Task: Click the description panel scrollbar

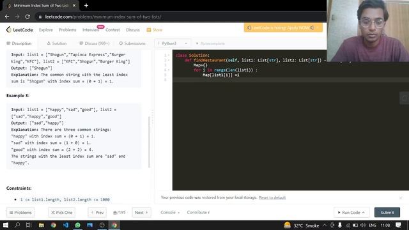Action: pos(149,142)
